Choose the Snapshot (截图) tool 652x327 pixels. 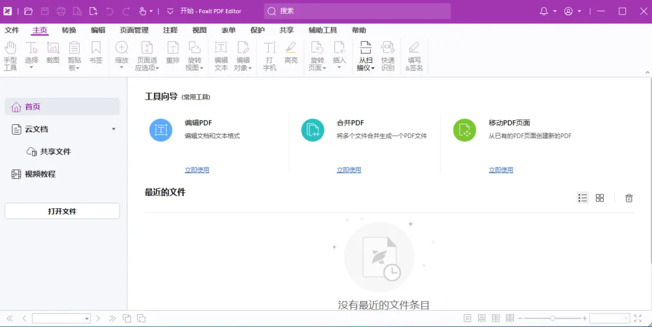[x=53, y=52]
